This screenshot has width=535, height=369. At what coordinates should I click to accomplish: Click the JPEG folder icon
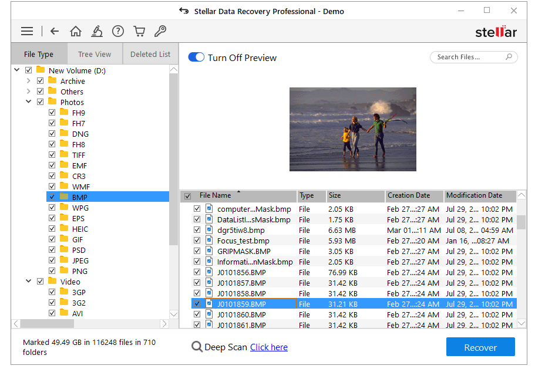coord(64,260)
